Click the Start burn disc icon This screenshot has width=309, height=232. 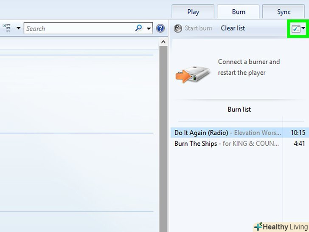pyautogui.click(x=178, y=28)
